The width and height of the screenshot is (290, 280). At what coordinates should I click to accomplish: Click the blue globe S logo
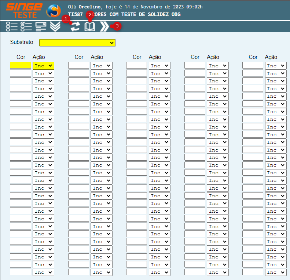[54, 11]
